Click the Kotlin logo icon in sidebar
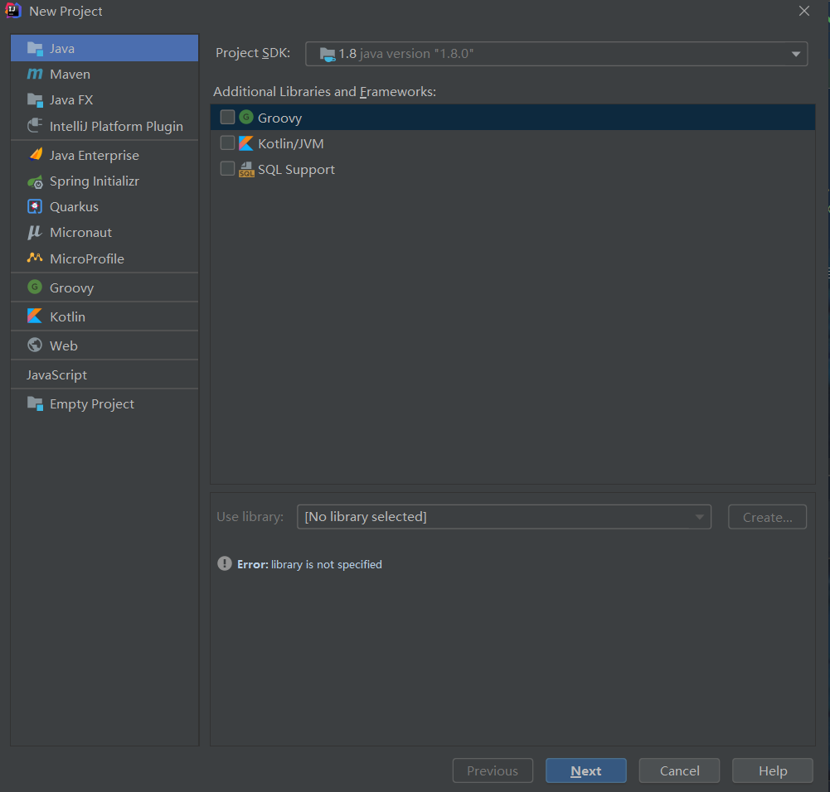The image size is (830, 792). click(x=35, y=316)
